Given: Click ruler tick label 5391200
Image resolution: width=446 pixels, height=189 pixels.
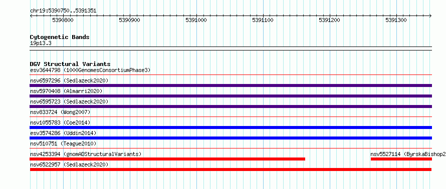Looking at the screenshot, I should coord(330,20).
